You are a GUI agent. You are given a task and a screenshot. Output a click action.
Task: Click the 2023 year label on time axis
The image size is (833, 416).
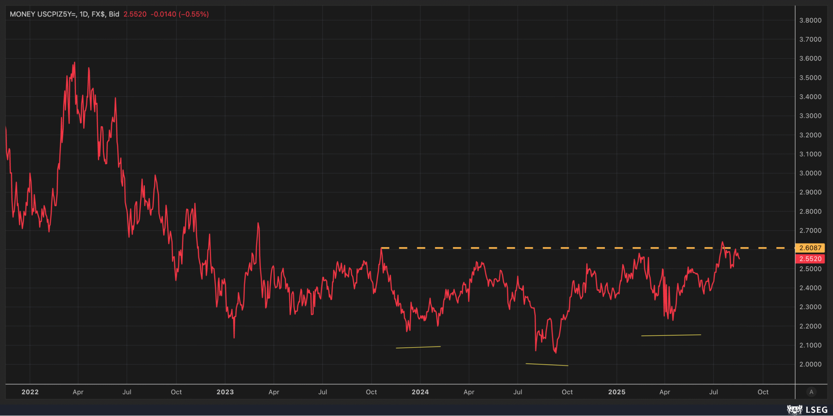coord(225,392)
